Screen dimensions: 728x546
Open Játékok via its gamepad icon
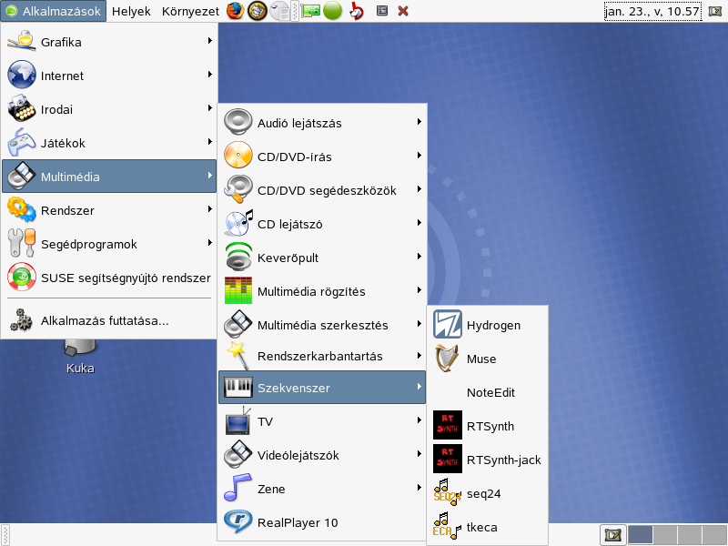pos(21,142)
